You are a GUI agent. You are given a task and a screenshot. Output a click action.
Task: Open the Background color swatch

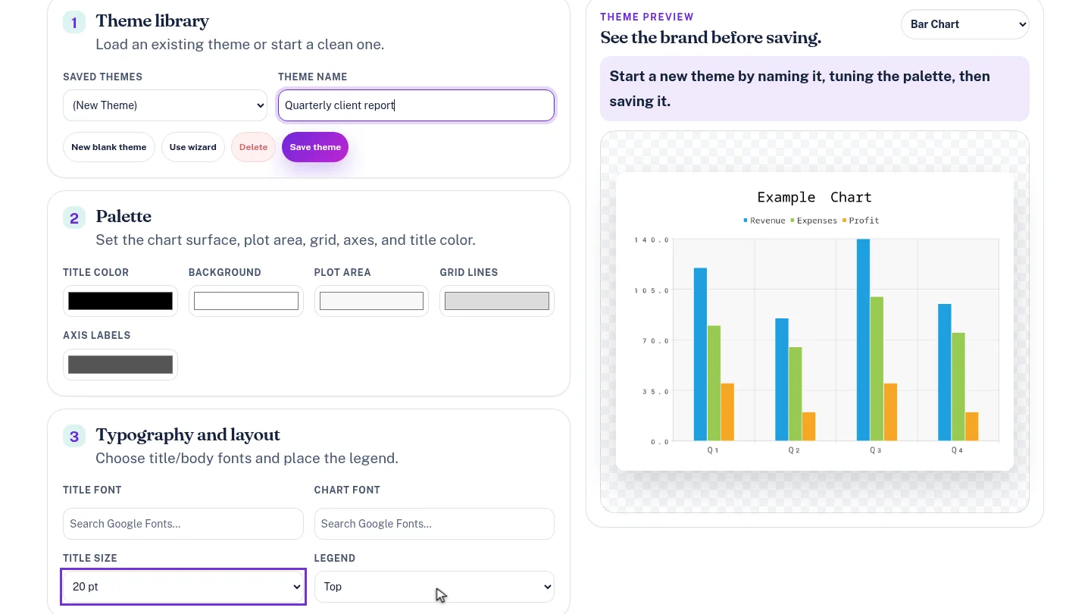pos(246,301)
